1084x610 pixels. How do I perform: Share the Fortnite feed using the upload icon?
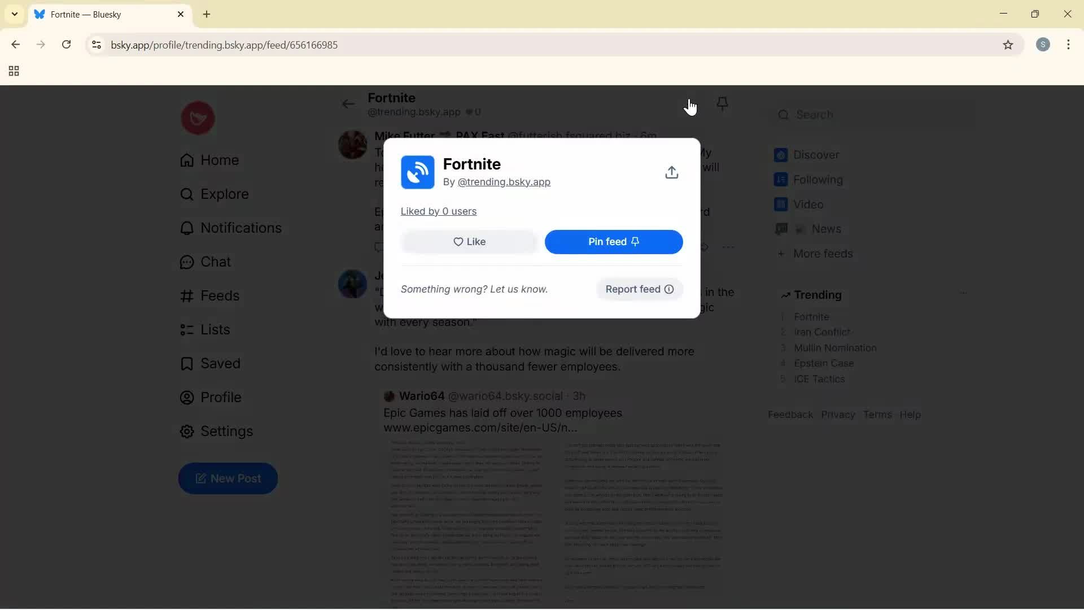672,172
